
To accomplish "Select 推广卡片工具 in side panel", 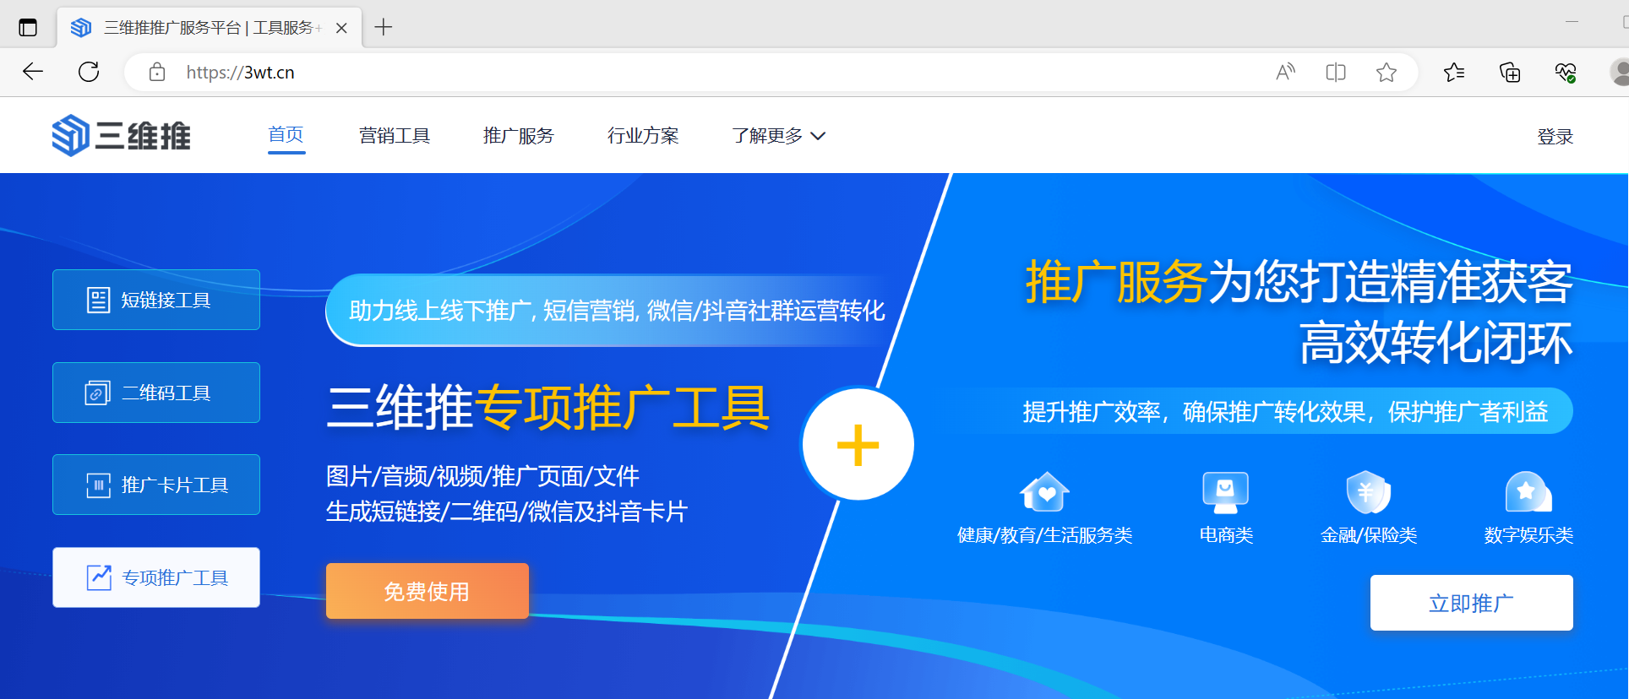I will click(x=156, y=485).
